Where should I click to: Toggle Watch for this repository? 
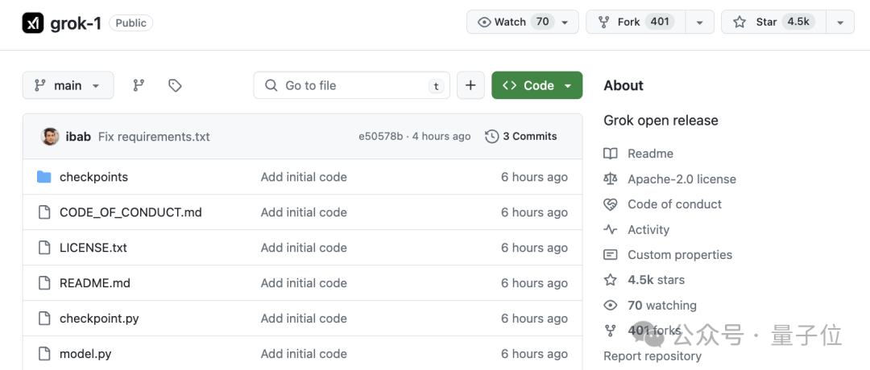512,23
